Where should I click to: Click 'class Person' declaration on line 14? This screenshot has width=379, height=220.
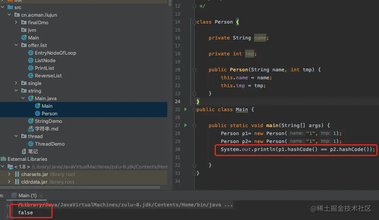coord(215,22)
